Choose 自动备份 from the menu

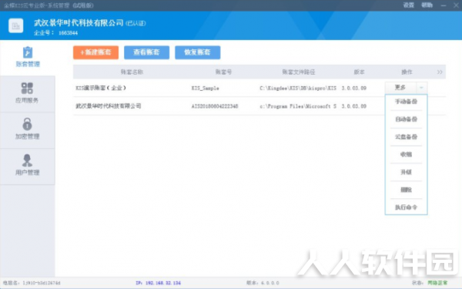point(406,119)
